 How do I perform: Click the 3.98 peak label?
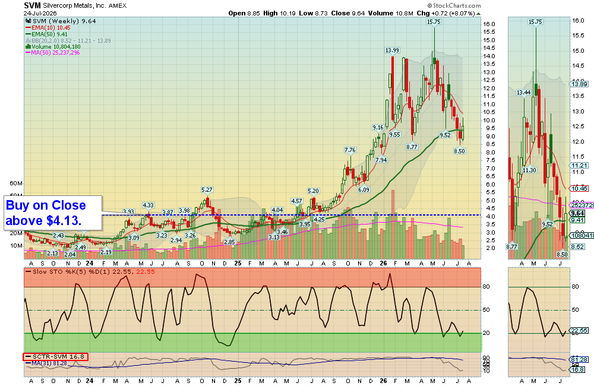(x=184, y=211)
